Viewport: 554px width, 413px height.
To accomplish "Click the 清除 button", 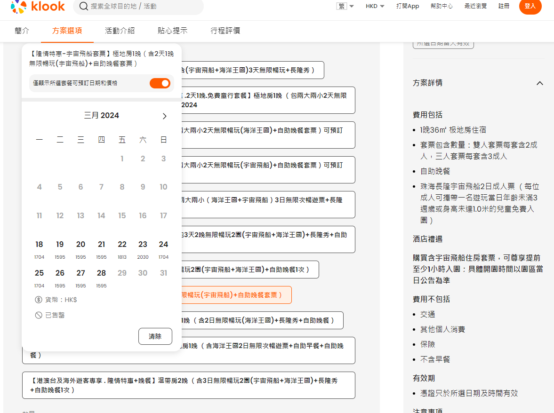I will [x=155, y=336].
